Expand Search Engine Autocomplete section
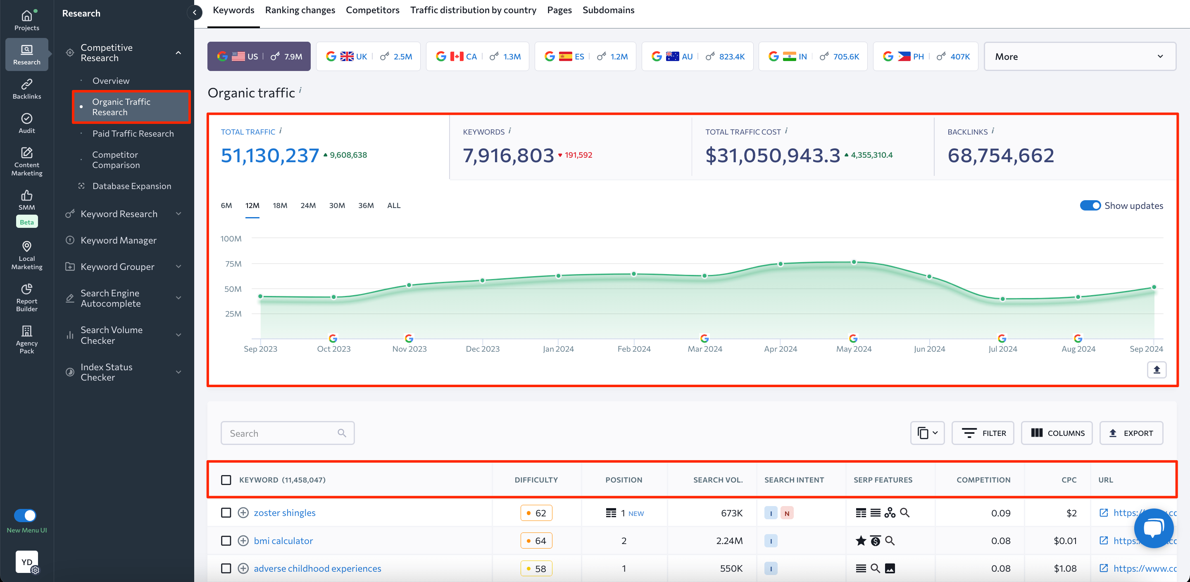1190x582 pixels. tap(178, 298)
